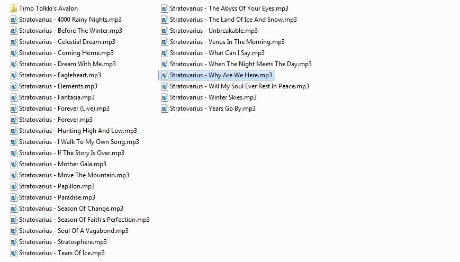This screenshot has width=460, height=262.
Task: Select "Stratovarius - Forever.mp3" text
Action: click(56, 120)
